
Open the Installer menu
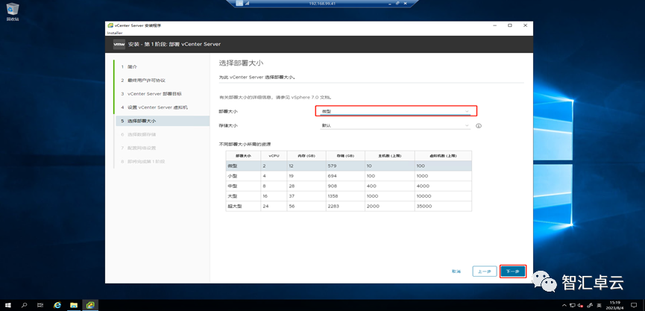tap(115, 33)
